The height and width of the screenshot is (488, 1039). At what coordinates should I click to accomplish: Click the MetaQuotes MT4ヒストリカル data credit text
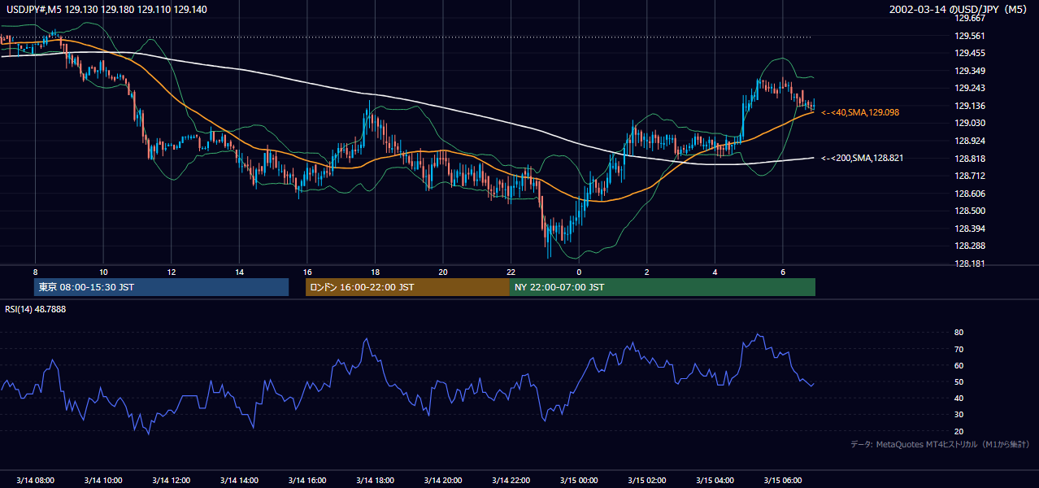(x=940, y=444)
